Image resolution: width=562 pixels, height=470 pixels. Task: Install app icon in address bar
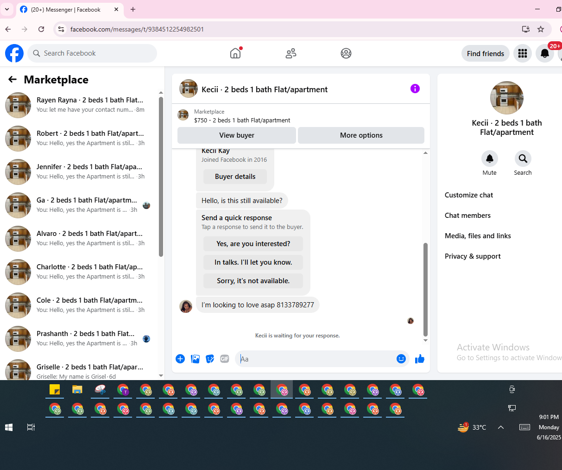[x=526, y=29]
